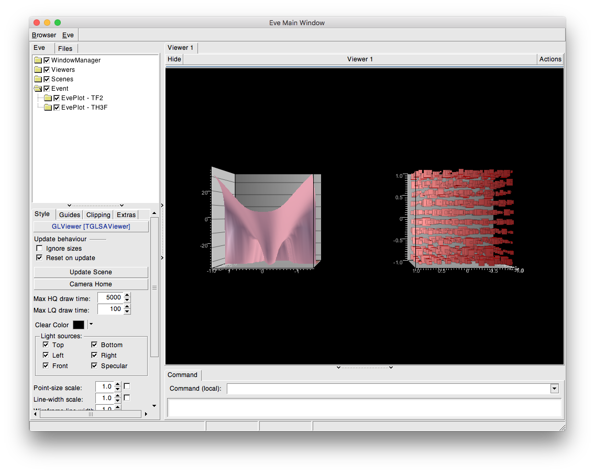Open the Browser menu
This screenshot has height=473, width=595.
[44, 35]
